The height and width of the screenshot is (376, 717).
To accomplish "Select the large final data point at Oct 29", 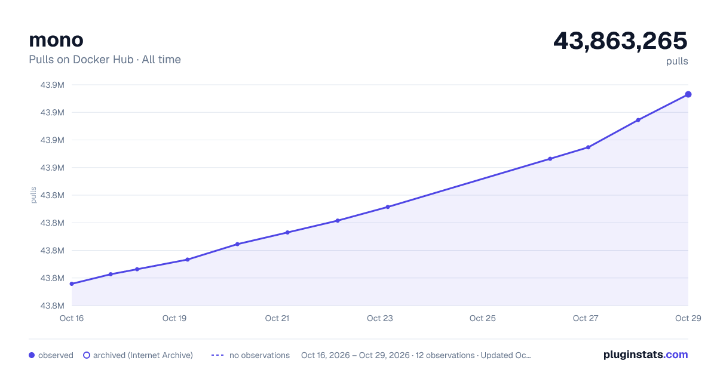I will point(688,94).
